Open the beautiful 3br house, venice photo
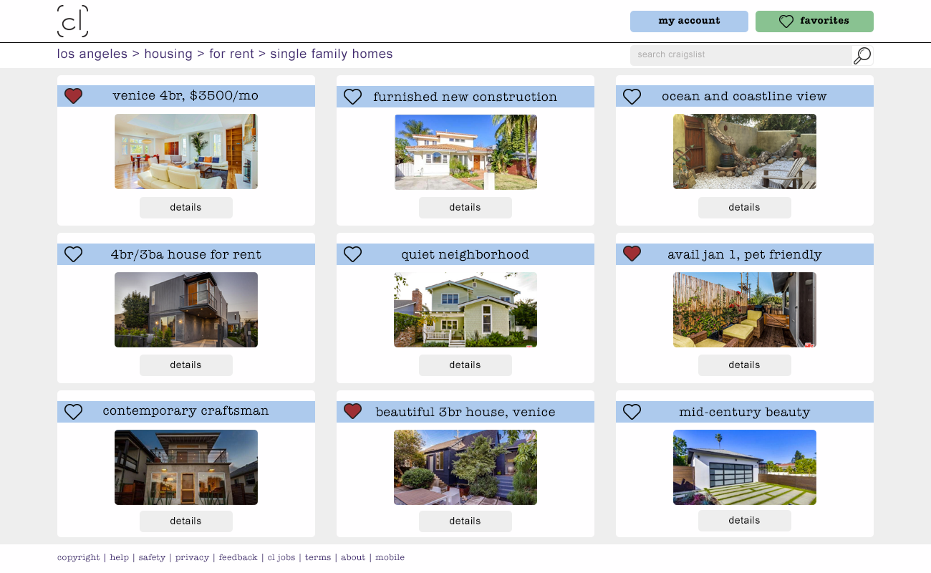Screen dimensions: 931x573 click(x=465, y=467)
